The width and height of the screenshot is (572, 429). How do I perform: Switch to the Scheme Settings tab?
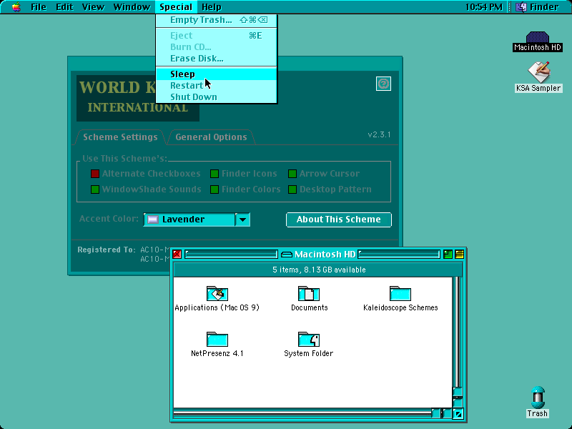[x=120, y=137]
